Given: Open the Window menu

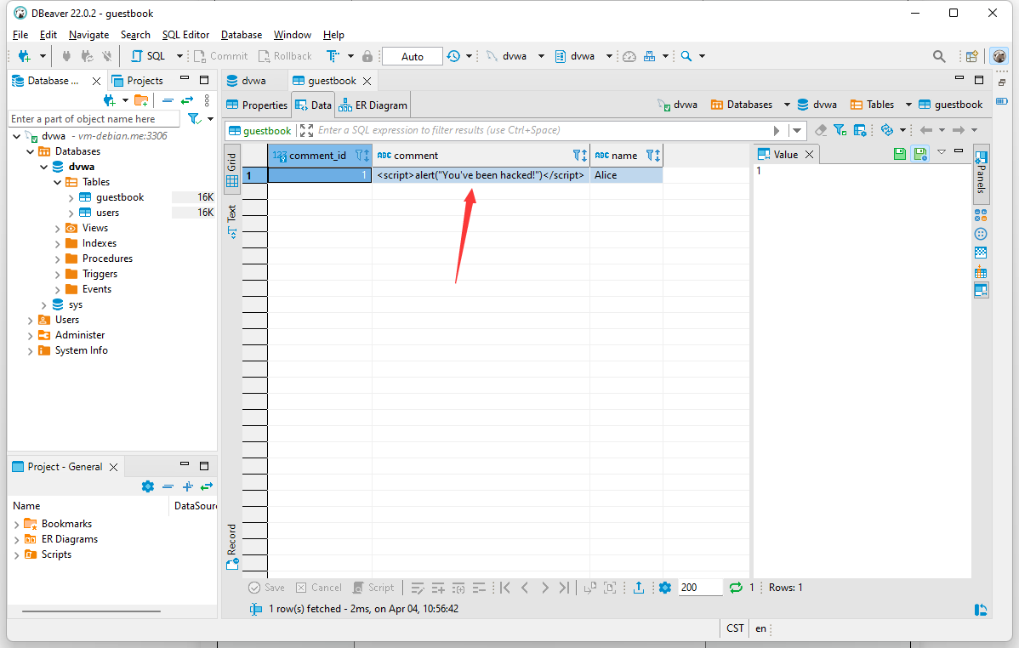Looking at the screenshot, I should point(293,35).
